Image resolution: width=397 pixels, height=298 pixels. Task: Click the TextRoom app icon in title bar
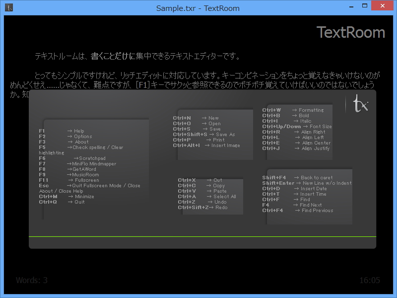pos(9,8)
